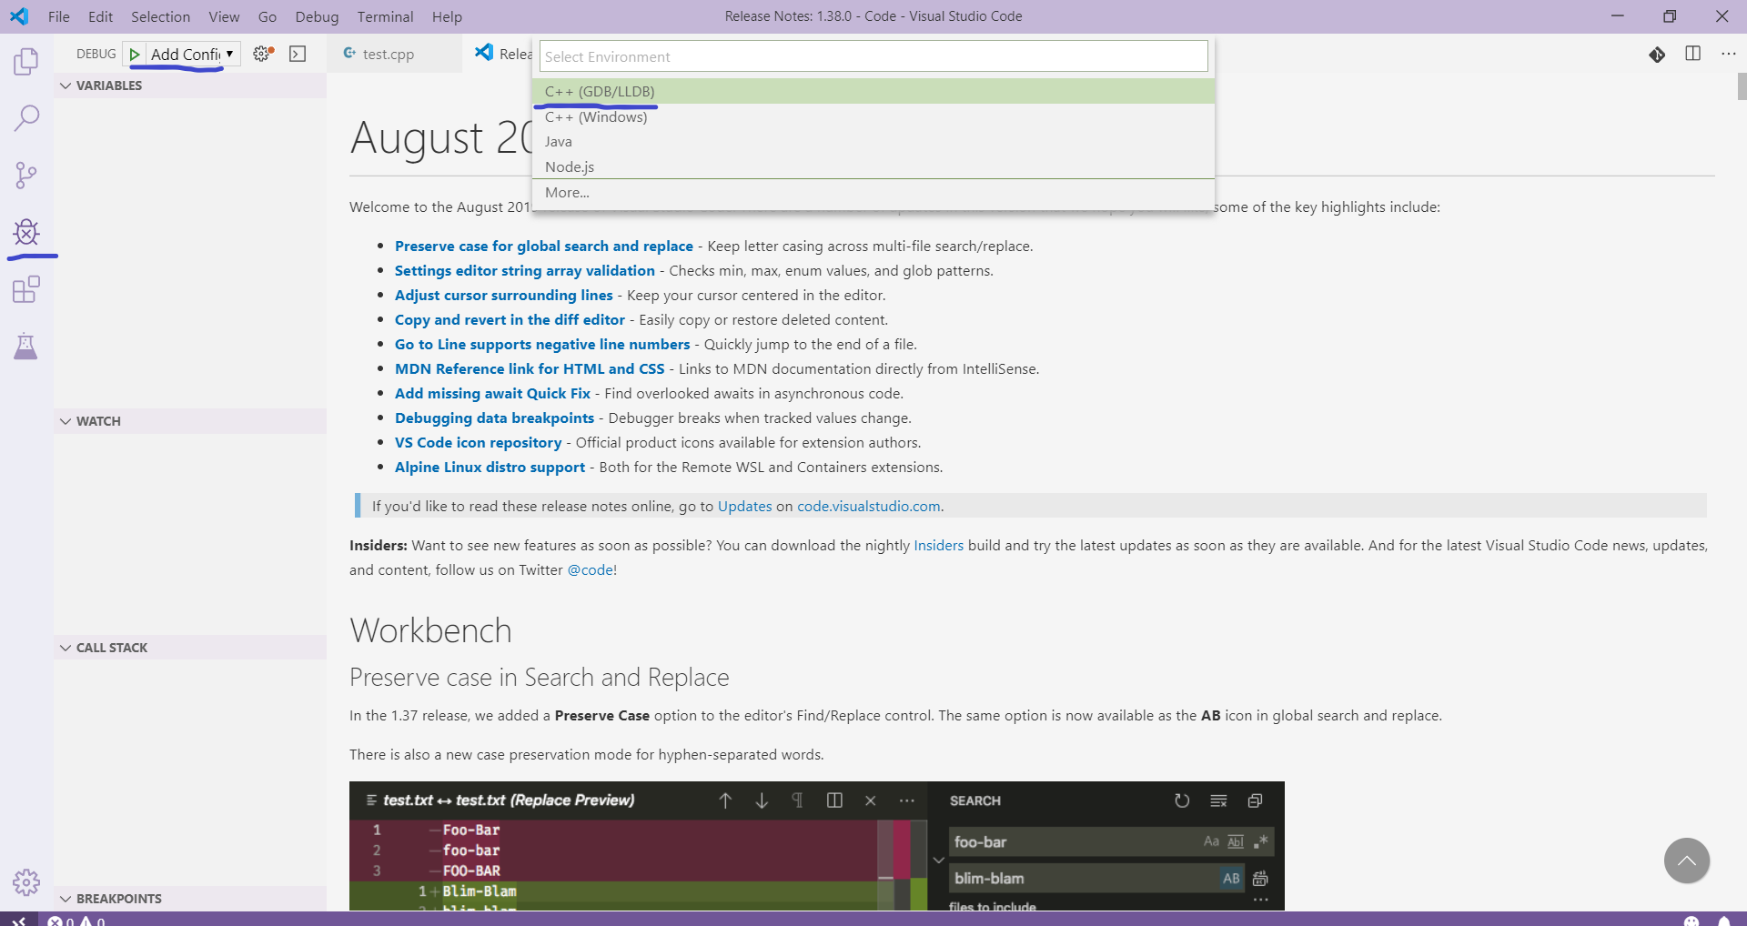The width and height of the screenshot is (1747, 926).
Task: Open launch.json with debug gear icon
Action: pos(263,54)
